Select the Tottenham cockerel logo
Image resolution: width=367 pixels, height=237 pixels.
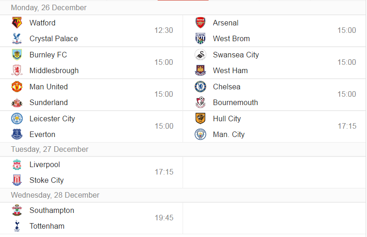coord(17,226)
